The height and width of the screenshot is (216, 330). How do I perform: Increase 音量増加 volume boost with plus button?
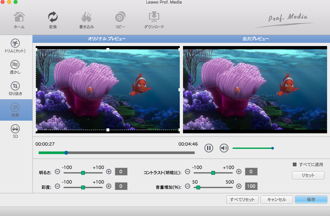[239, 186]
